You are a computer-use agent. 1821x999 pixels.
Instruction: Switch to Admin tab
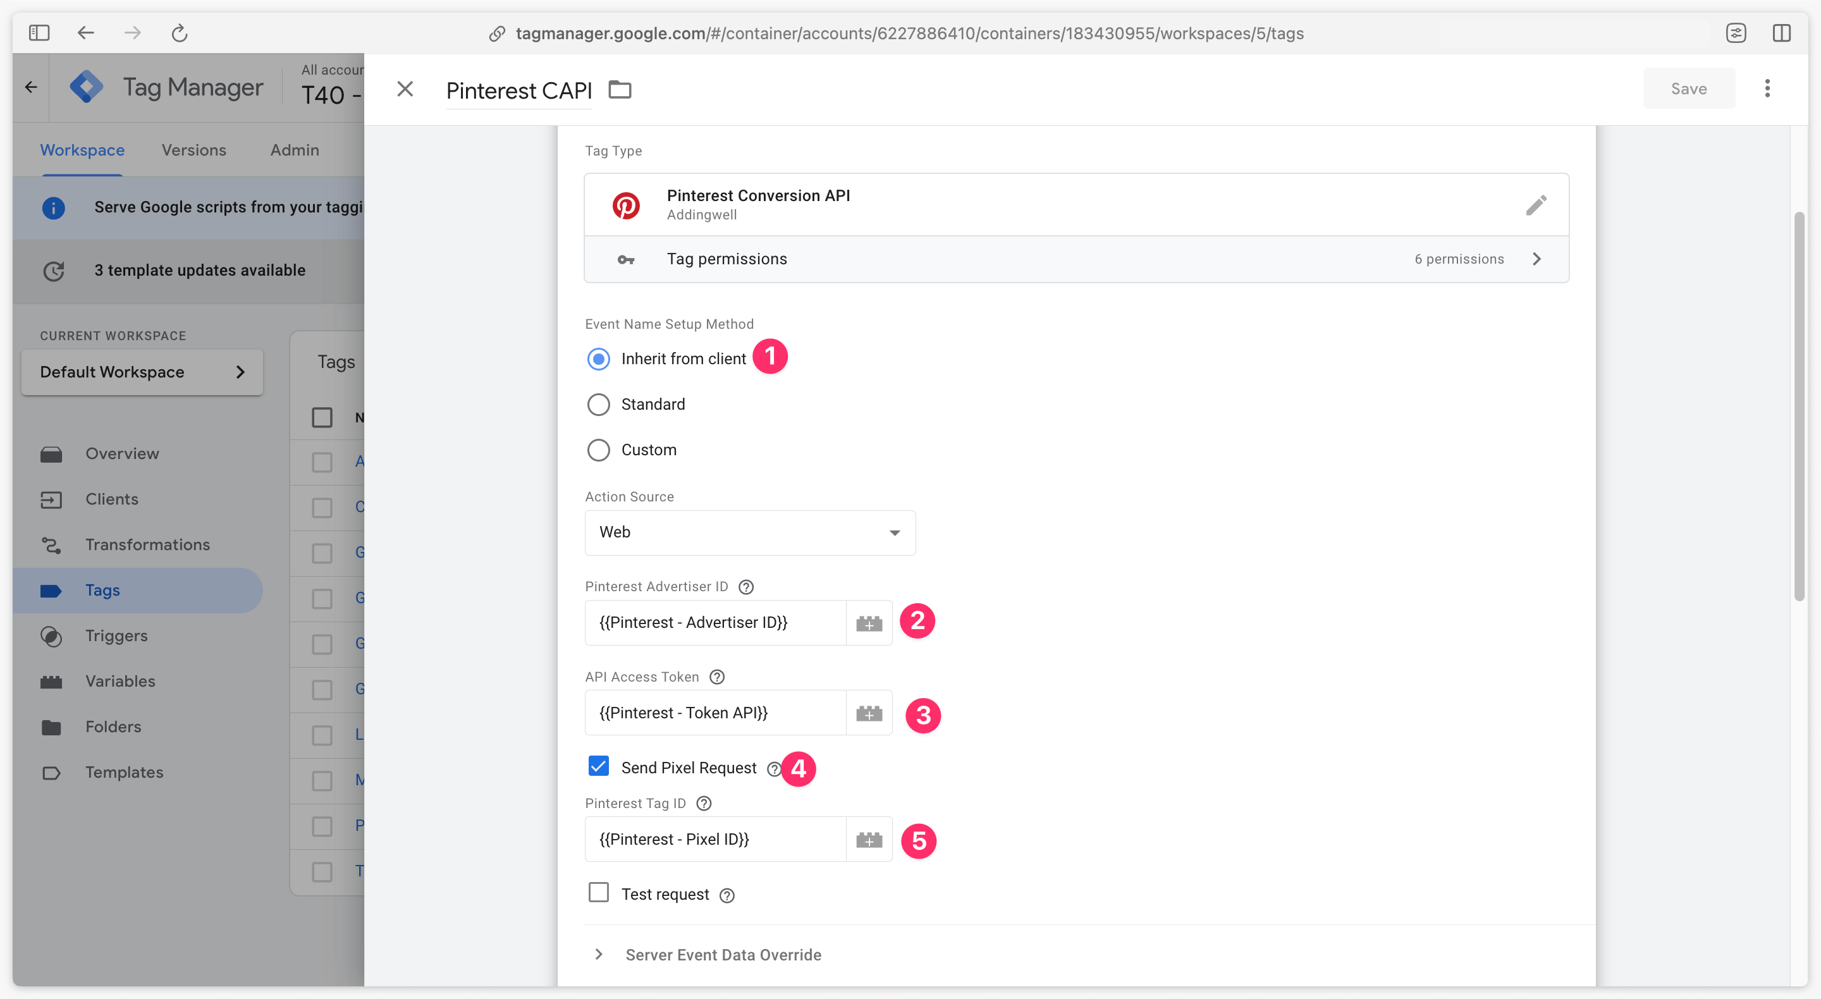(294, 150)
